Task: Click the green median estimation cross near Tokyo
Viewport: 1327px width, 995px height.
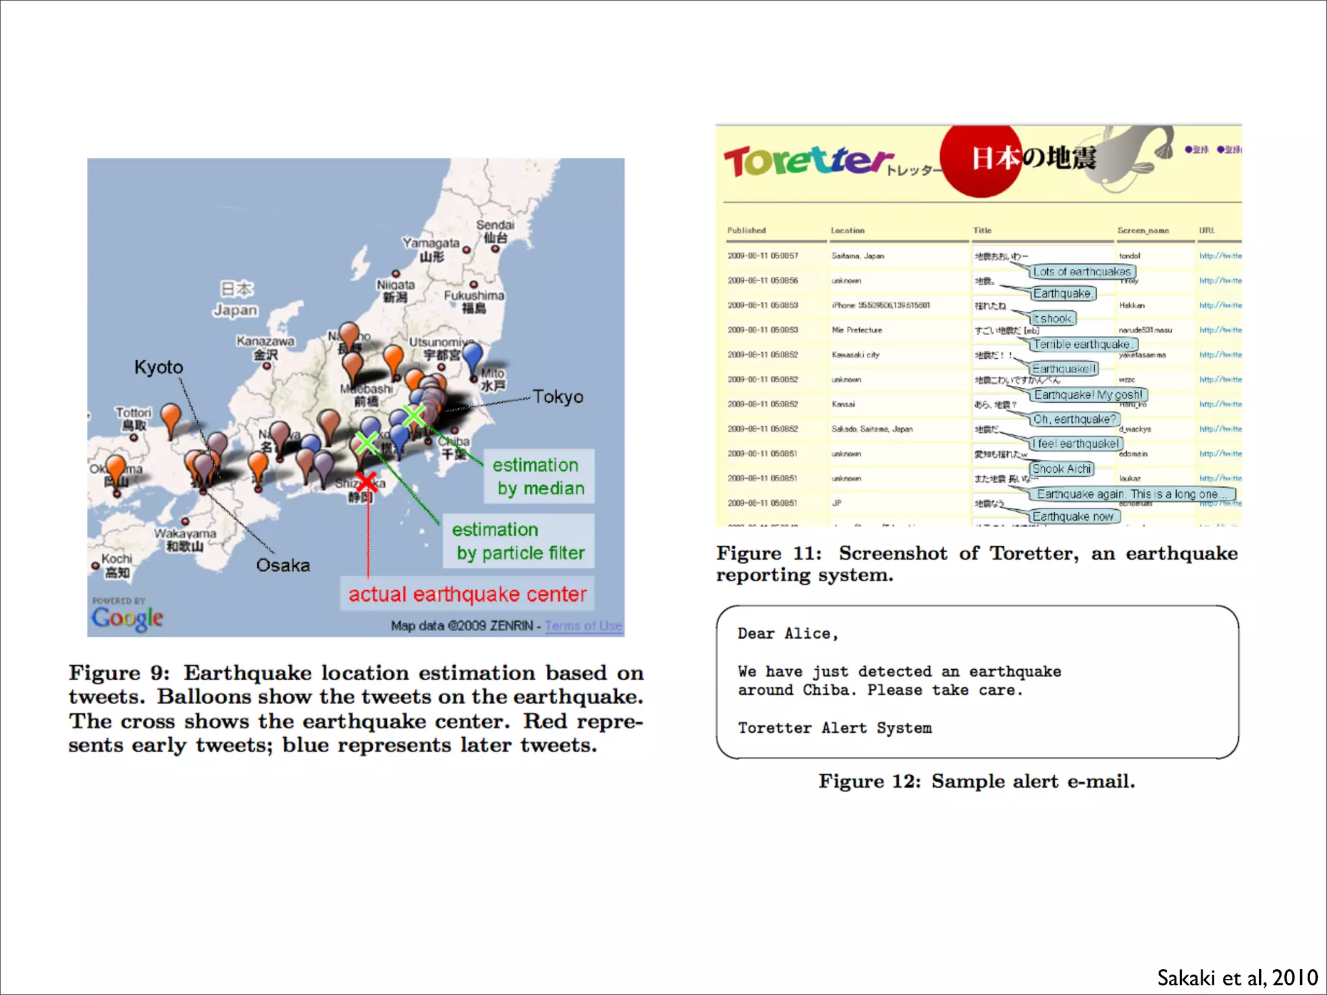Action: (x=413, y=415)
